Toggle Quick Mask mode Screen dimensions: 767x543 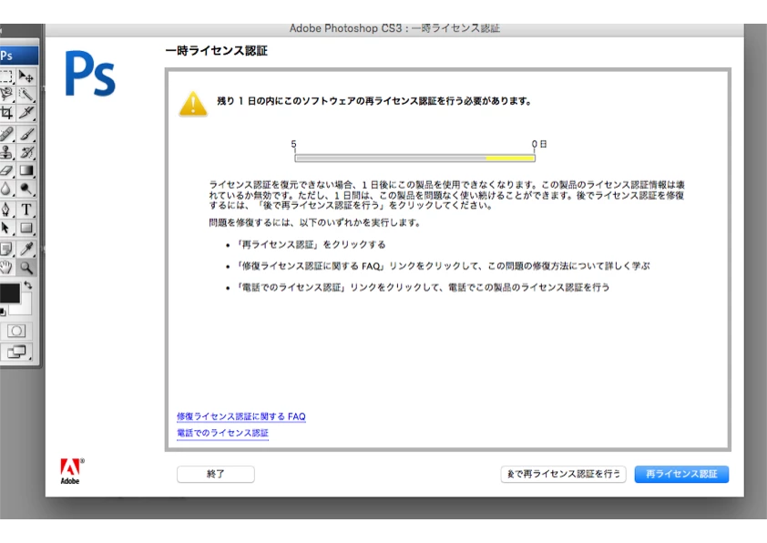(16, 332)
